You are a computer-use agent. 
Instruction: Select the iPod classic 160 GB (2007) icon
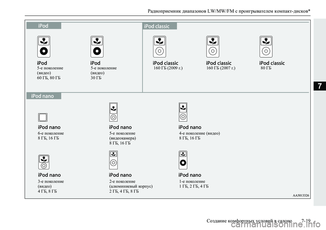pos(213,47)
